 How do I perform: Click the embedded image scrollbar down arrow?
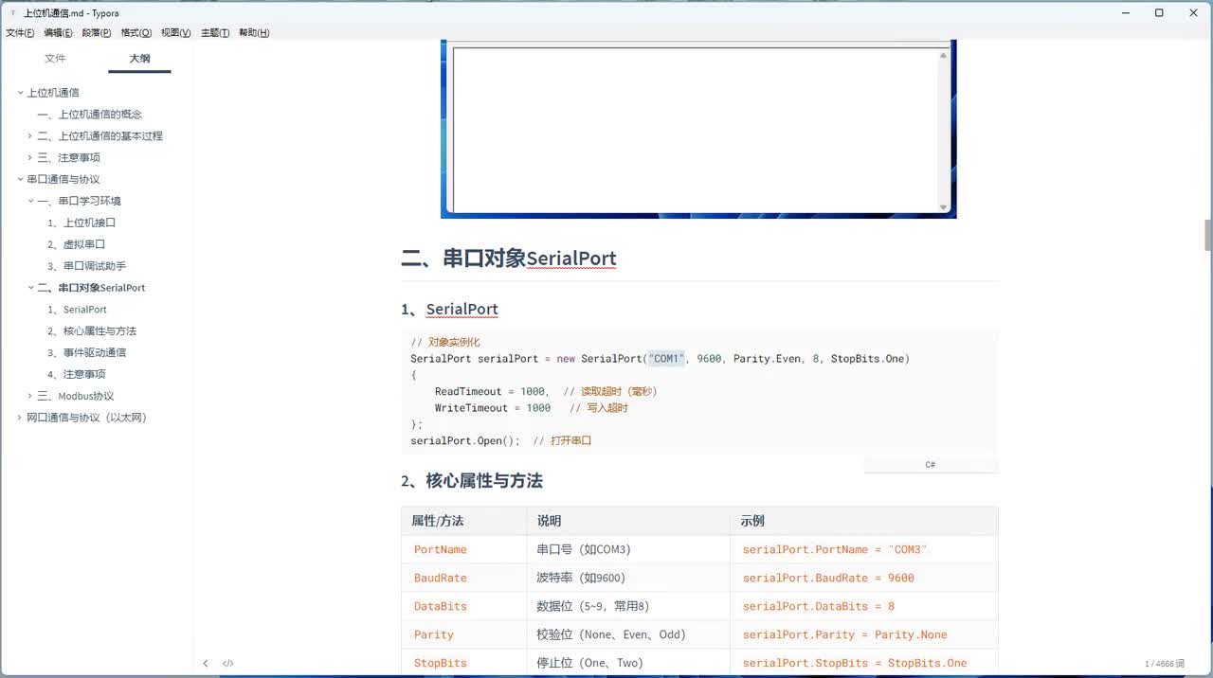click(x=943, y=206)
